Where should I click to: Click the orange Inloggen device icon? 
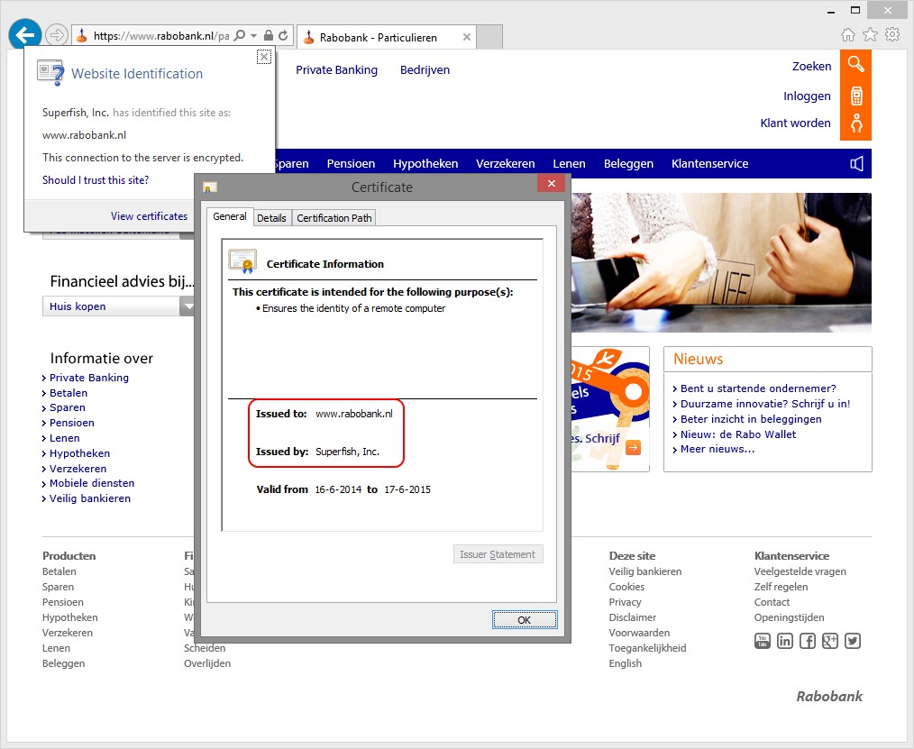[x=855, y=96]
